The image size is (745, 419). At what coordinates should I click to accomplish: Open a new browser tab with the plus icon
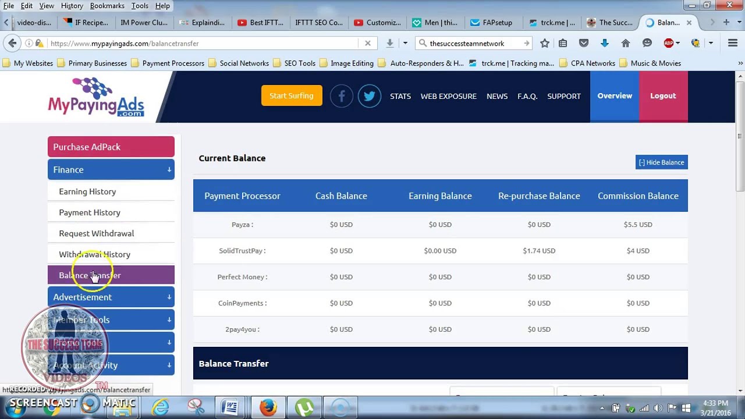[x=726, y=22]
